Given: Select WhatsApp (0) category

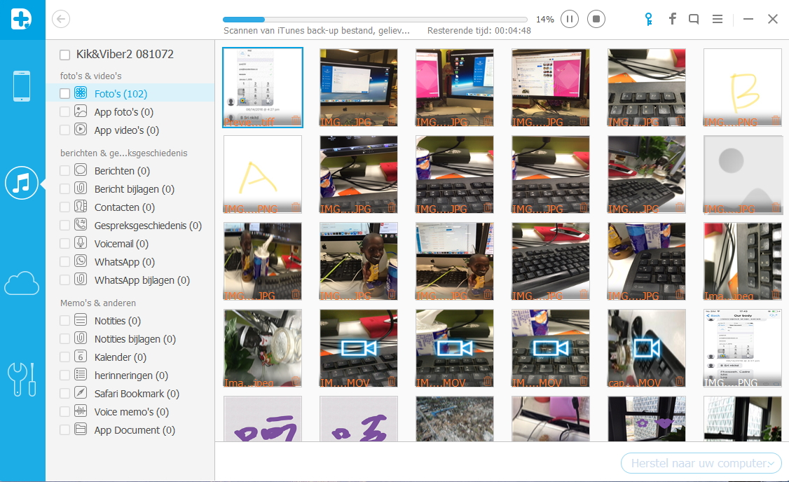Looking at the screenshot, I should (x=130, y=261).
